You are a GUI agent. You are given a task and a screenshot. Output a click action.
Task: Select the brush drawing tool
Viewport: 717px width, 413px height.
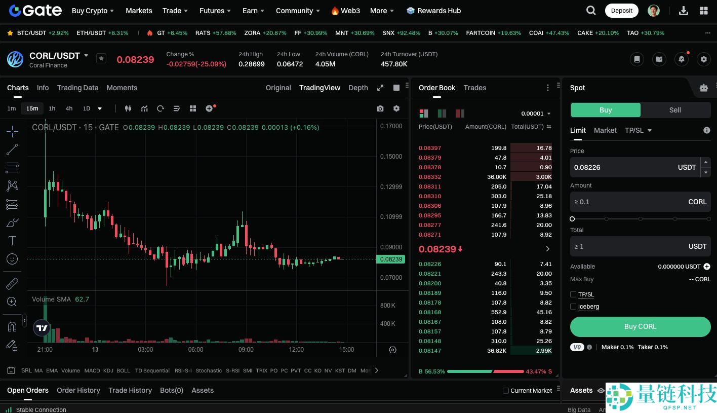click(12, 222)
